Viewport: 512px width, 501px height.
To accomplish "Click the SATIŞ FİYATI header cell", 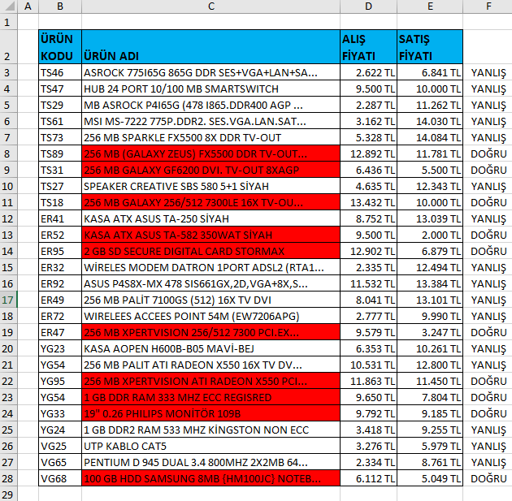I will click(430, 47).
